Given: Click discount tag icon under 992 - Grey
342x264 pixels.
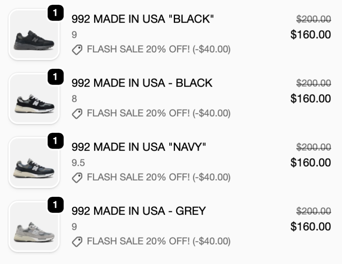Looking at the screenshot, I should click(x=77, y=241).
